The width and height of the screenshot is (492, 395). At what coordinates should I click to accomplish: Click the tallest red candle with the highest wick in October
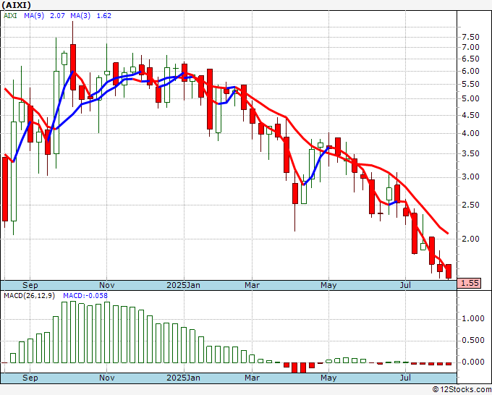click(x=73, y=67)
